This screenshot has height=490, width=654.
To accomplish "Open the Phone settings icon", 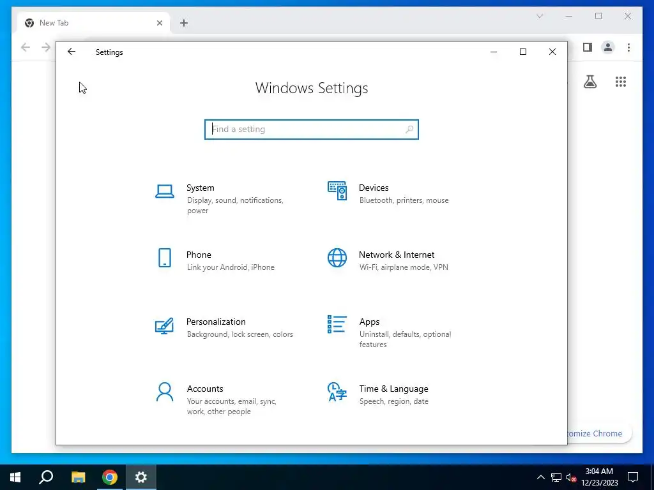I will (165, 258).
